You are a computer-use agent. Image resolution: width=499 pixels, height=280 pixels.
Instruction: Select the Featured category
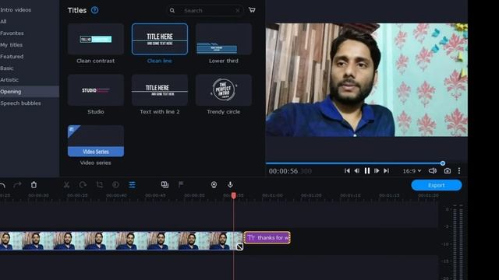12,57
